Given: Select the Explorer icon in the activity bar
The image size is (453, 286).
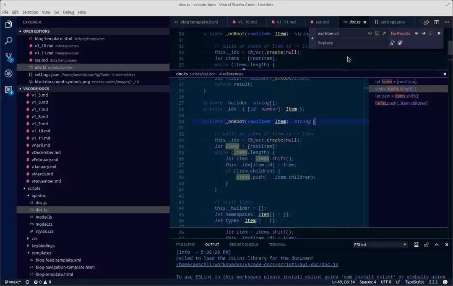Looking at the screenshot, I should click(8, 24).
